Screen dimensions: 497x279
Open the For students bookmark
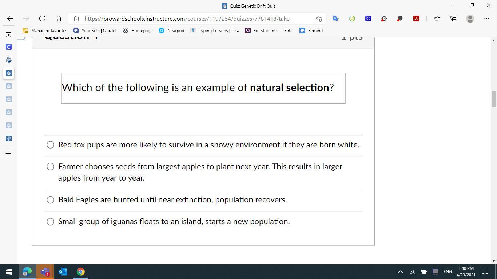(269, 31)
